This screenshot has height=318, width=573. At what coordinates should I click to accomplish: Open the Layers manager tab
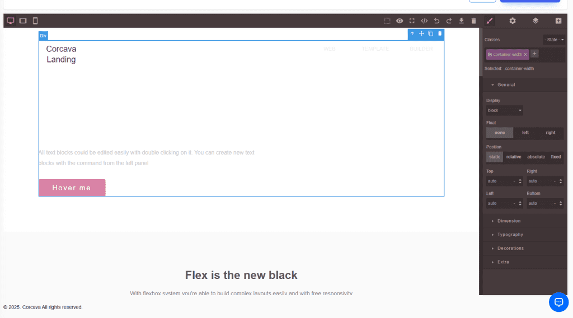pyautogui.click(x=536, y=21)
